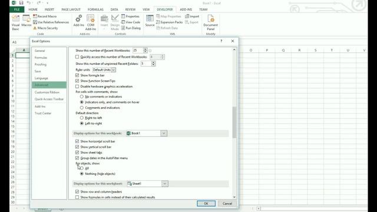377x212 pixels.
Task: Select Customize Ribbon in Excel Options
Action: point(49,92)
